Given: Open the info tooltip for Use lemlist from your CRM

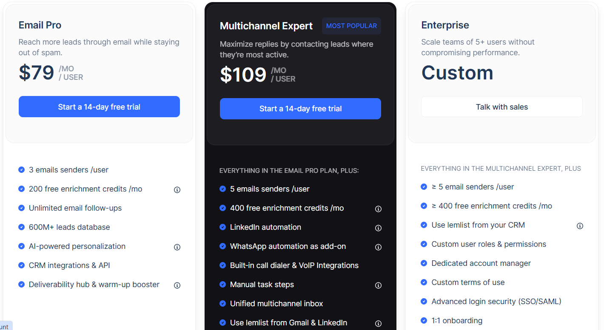Looking at the screenshot, I should click(x=580, y=226).
